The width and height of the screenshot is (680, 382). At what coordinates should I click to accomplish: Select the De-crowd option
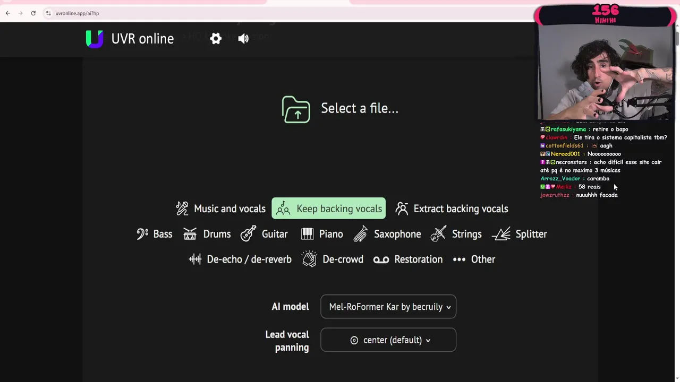(333, 259)
